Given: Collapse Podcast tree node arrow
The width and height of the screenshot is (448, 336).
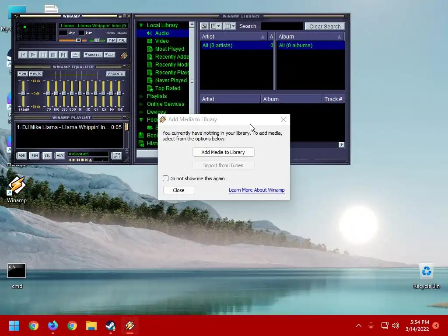Looking at the screenshot, I should click(141, 120).
